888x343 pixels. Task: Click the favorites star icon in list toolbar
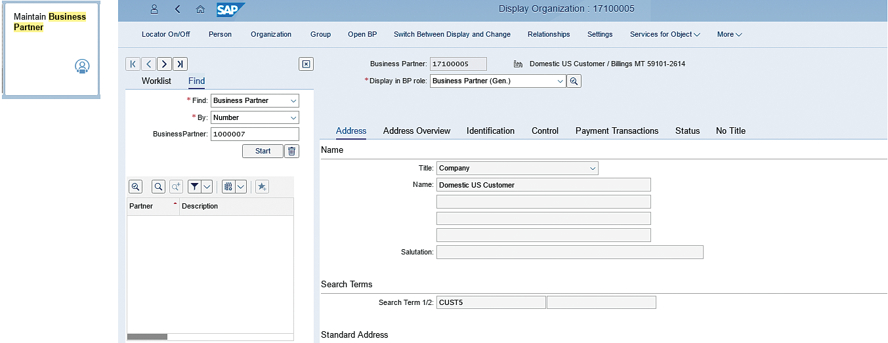(261, 187)
